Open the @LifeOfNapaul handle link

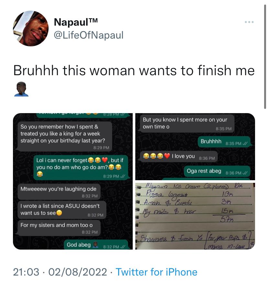(89, 35)
